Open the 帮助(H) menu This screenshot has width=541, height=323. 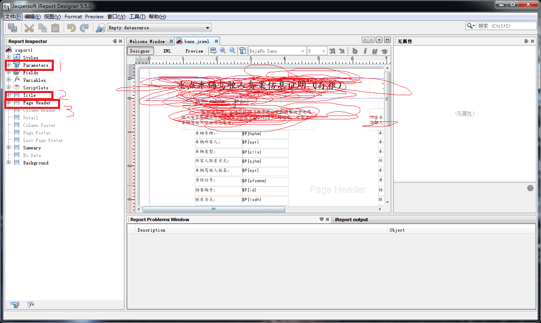click(157, 17)
